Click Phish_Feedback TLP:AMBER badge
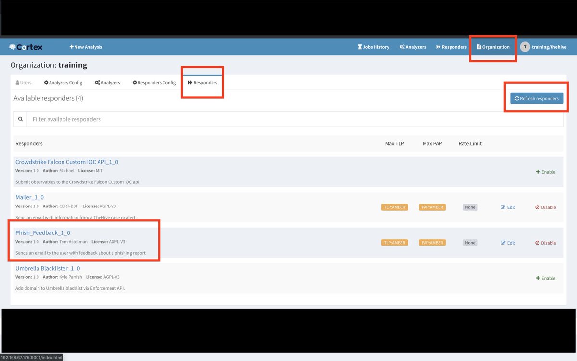Image resolution: width=577 pixels, height=361 pixels. [394, 243]
